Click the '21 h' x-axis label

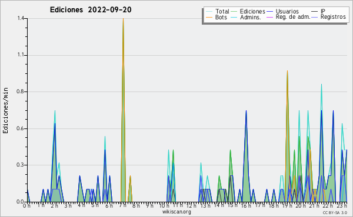[314, 205]
